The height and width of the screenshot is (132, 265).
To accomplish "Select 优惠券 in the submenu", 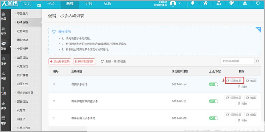I will [x=21, y=110].
